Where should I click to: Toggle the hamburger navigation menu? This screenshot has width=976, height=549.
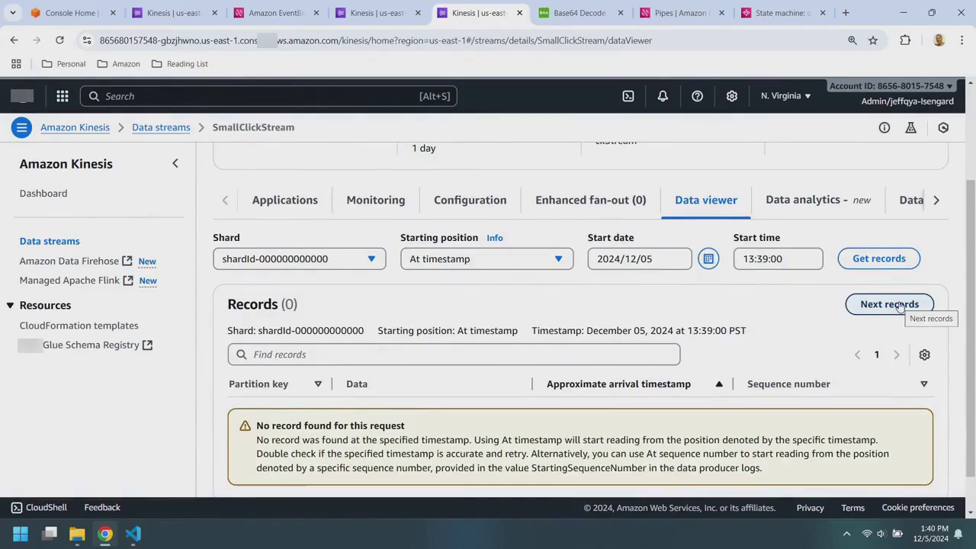[x=21, y=127]
